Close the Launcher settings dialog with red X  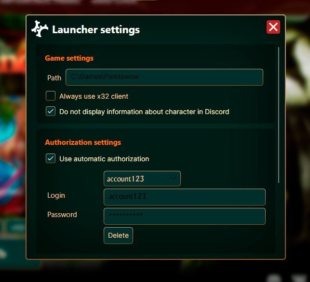coord(273,27)
